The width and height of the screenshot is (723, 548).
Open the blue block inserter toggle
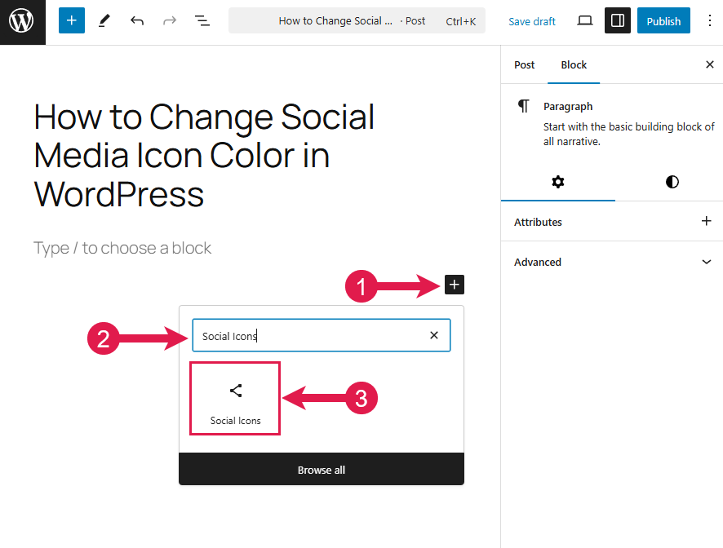72,21
